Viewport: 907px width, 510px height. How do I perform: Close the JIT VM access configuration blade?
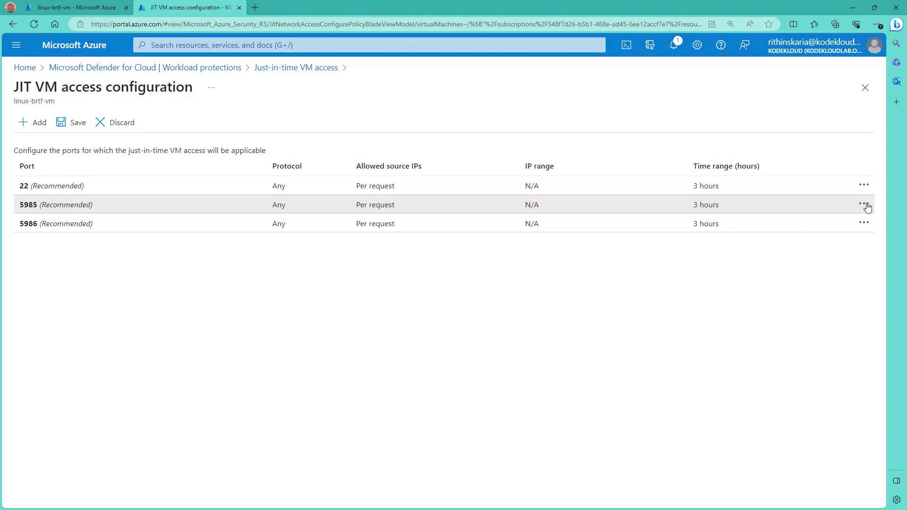(865, 88)
